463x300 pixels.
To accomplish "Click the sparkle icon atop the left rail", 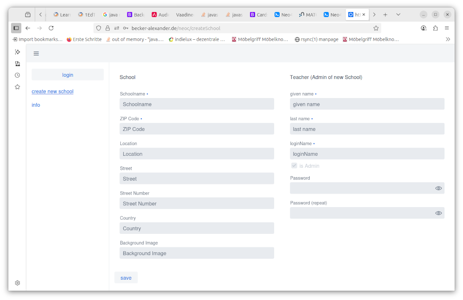I will click(17, 52).
